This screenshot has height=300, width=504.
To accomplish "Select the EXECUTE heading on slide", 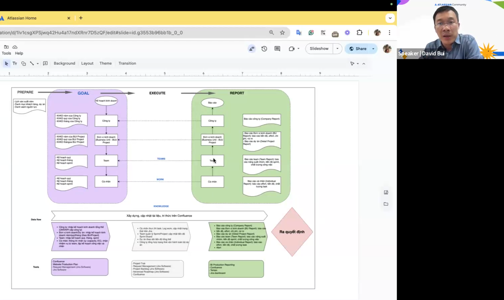I will click(157, 93).
